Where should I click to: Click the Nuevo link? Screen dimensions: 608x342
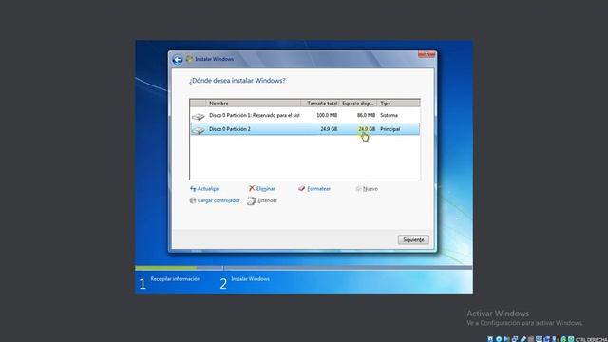[x=370, y=189]
